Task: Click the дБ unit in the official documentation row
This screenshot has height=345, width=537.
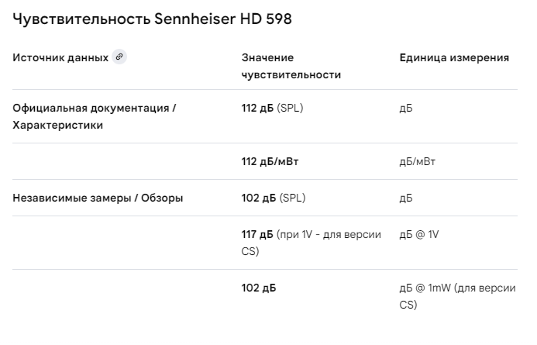Action: (x=406, y=108)
